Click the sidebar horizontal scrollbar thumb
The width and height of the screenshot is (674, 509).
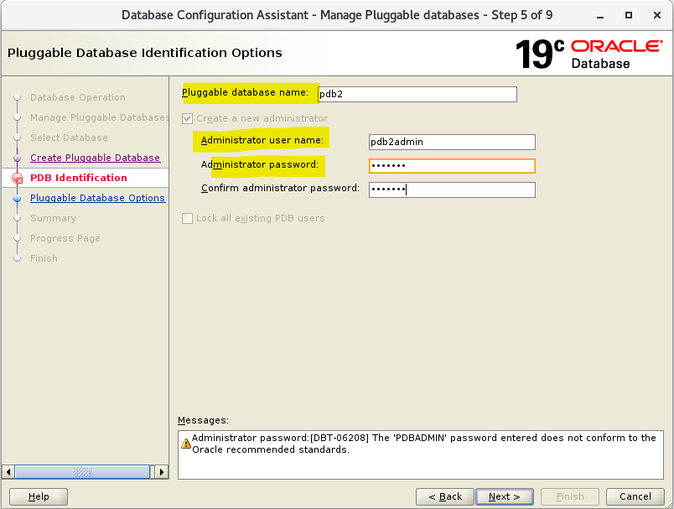tap(82, 472)
